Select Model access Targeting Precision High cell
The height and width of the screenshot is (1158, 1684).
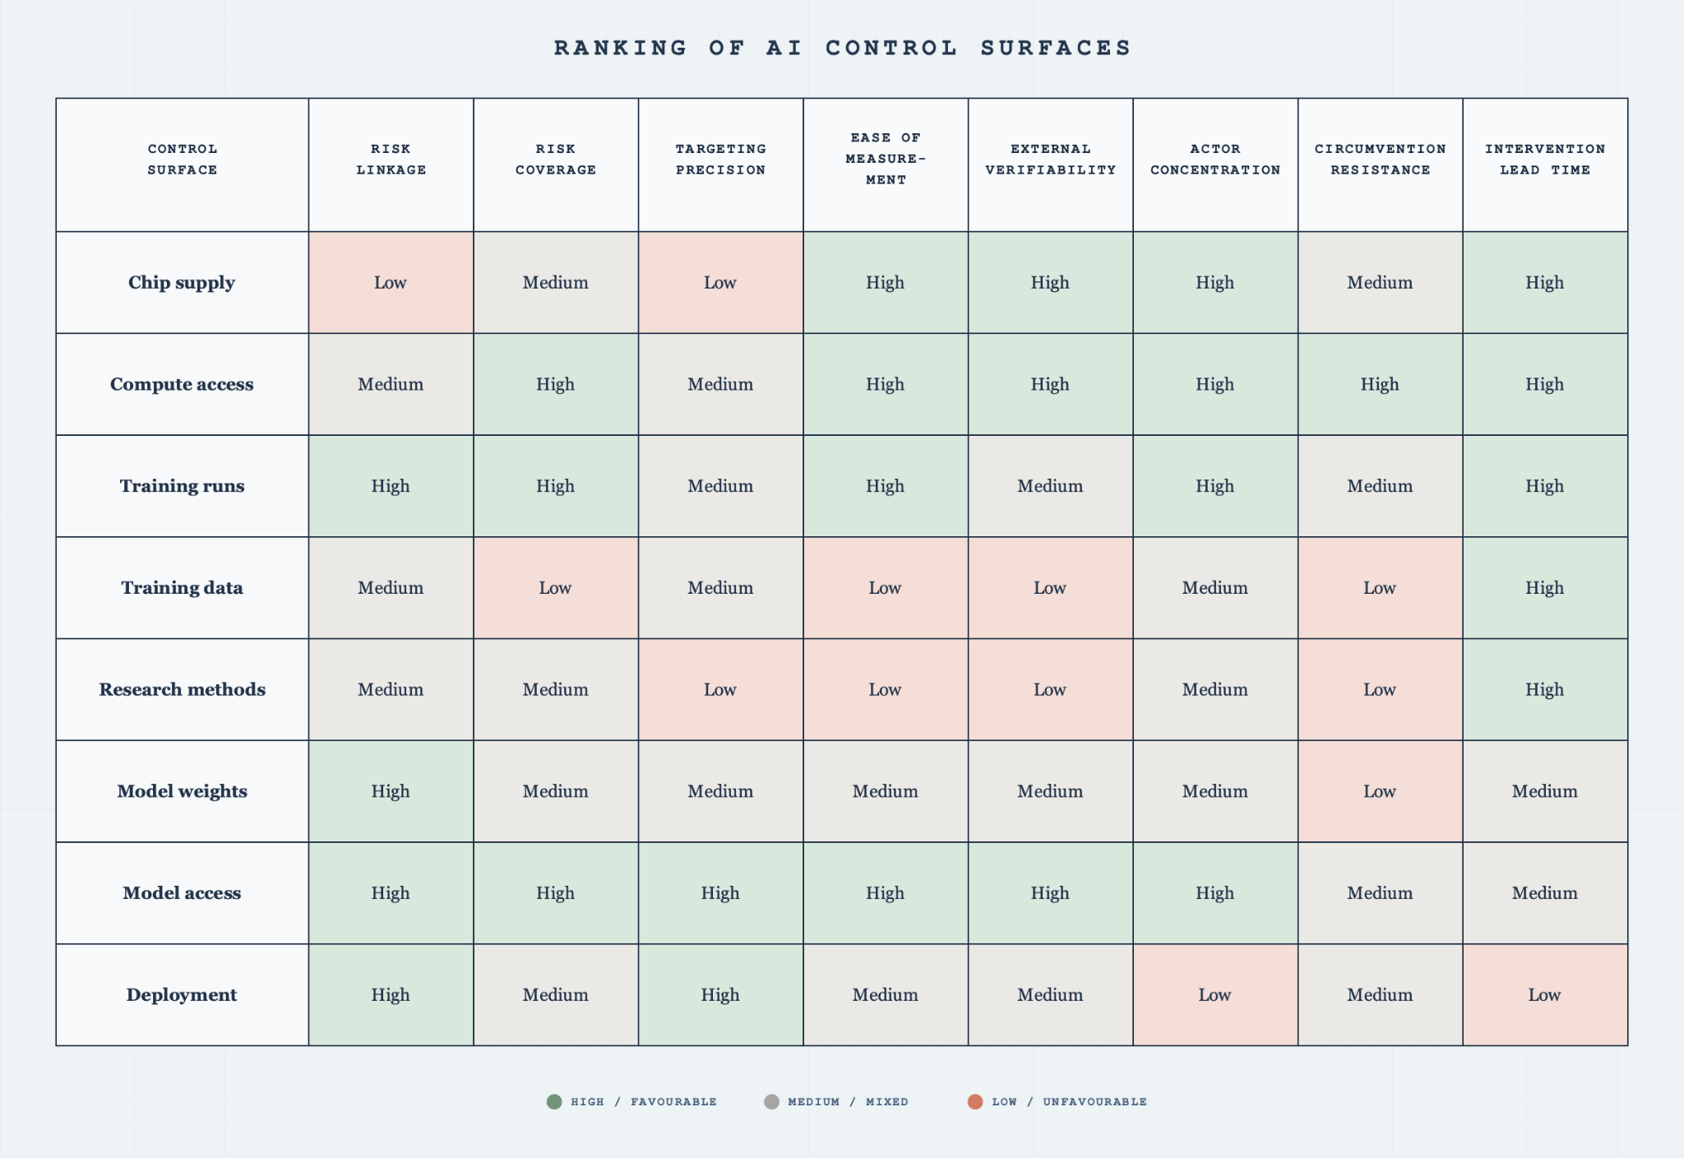point(721,893)
